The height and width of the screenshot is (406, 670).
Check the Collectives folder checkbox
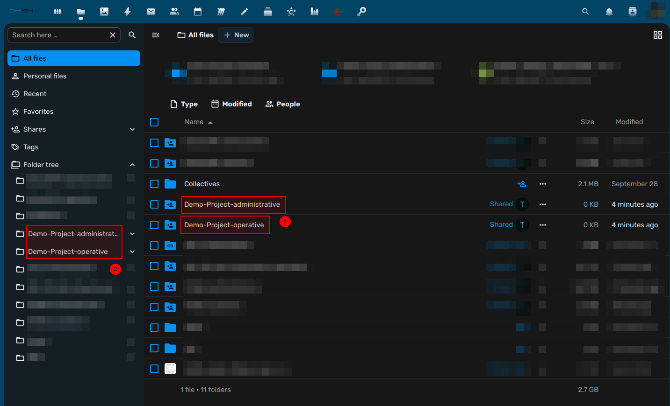tap(154, 184)
